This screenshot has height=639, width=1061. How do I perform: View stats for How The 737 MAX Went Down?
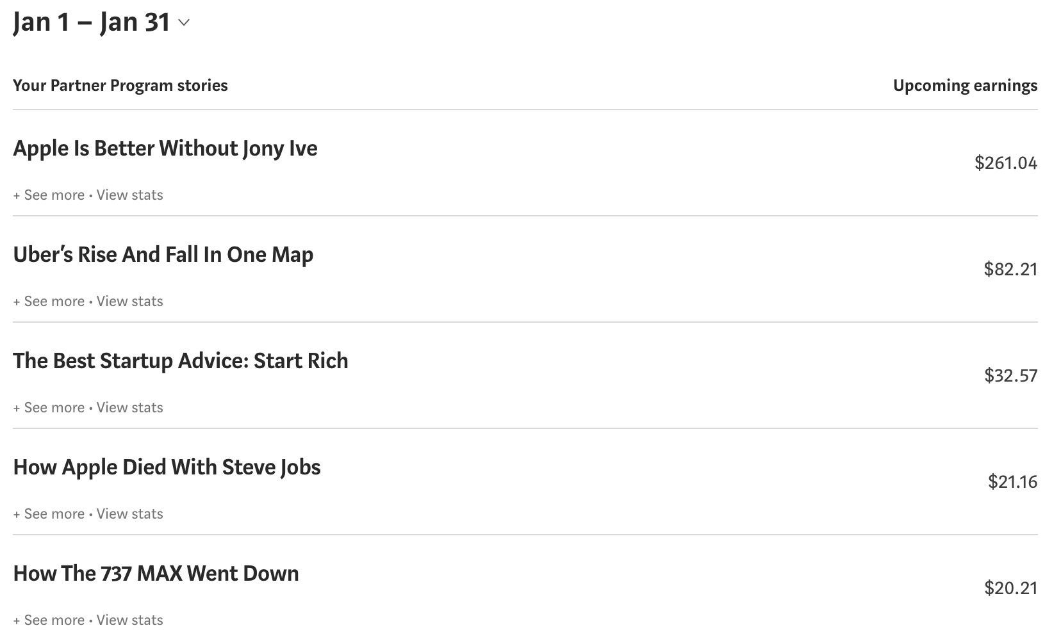(x=130, y=620)
